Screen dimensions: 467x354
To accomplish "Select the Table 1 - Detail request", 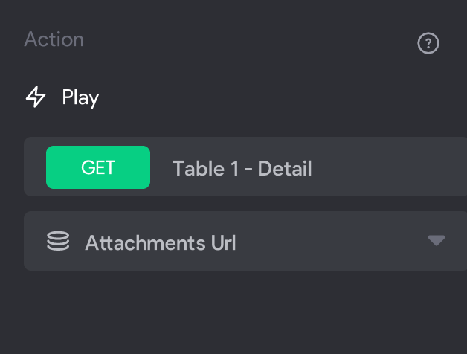I will point(245,167).
